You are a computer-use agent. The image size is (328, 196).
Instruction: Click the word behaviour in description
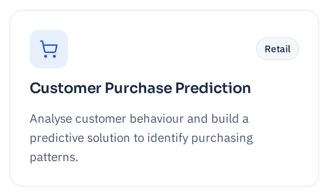coord(157,118)
